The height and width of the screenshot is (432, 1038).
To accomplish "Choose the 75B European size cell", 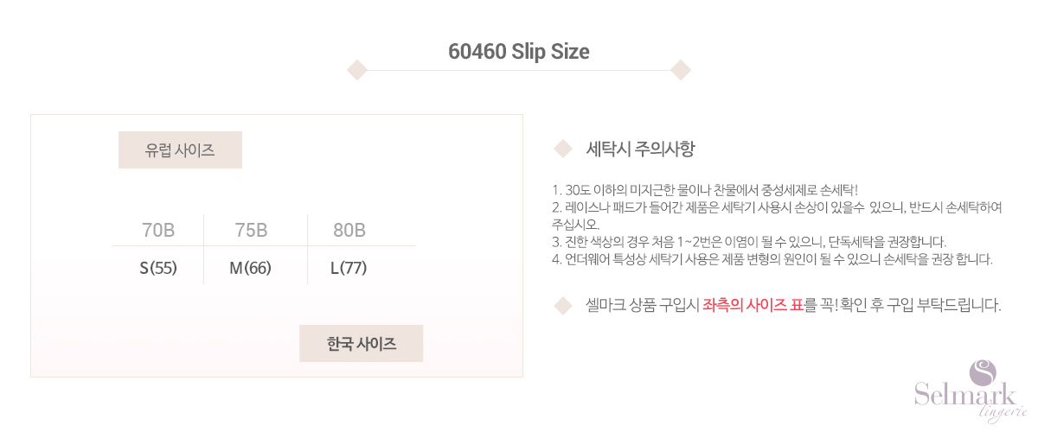I will (x=251, y=231).
